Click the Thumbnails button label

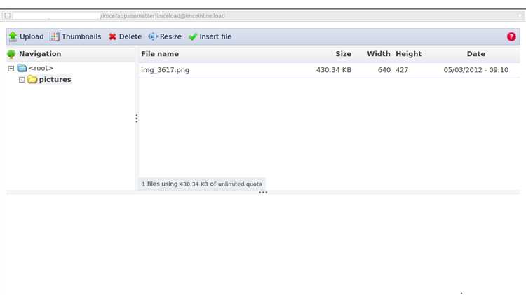pos(81,36)
